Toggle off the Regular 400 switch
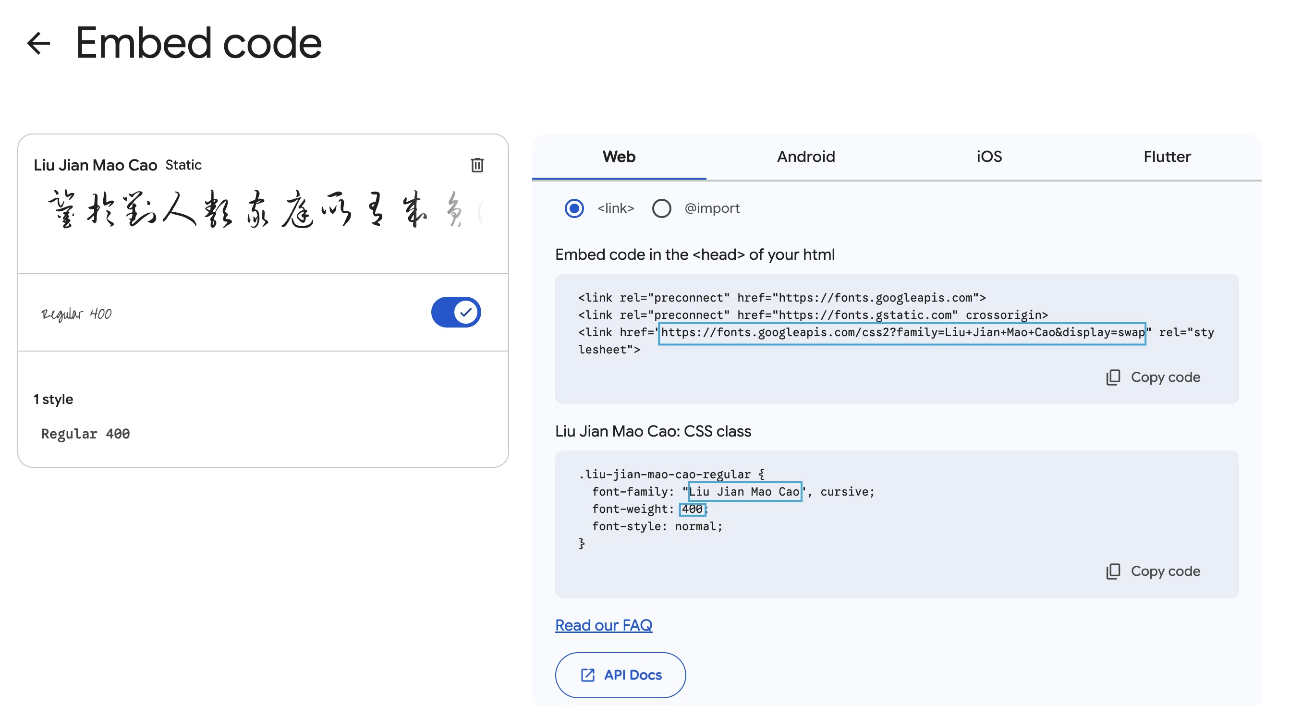1290x705 pixels. coord(456,312)
